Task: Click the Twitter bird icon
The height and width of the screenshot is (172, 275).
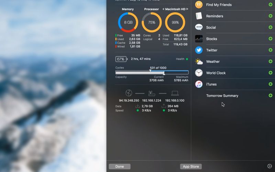Action: coord(199,50)
